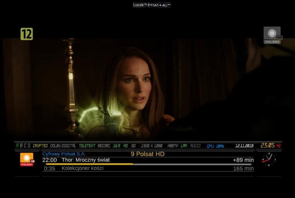The width and height of the screenshot is (295, 198).
Task: Select tuner C indicator
Action: (x=25, y=146)
